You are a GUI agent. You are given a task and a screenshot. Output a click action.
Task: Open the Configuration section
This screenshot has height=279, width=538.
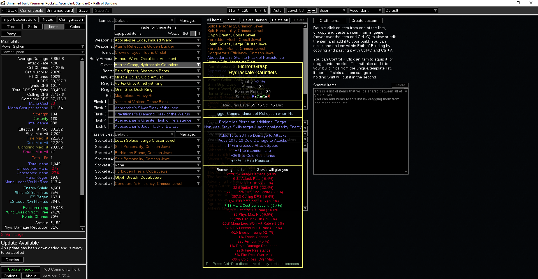point(71,19)
